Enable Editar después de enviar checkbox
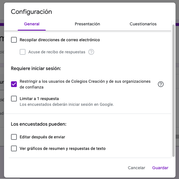The image size is (179, 179). pyautogui.click(x=14, y=137)
